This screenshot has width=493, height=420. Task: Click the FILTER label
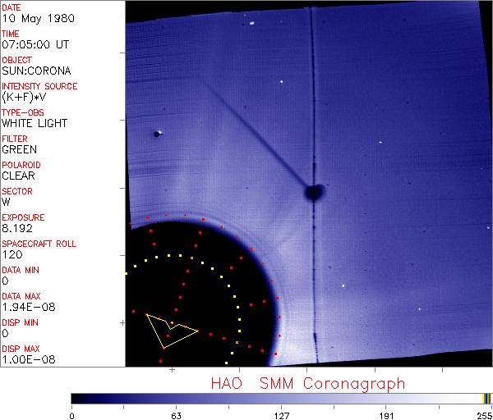tap(15, 139)
